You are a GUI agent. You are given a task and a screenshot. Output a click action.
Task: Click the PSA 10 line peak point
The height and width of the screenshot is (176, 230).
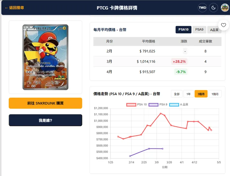pyautogui.click(x=161, y=113)
